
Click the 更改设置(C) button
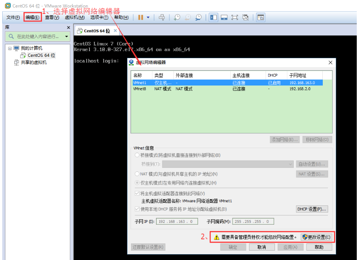point(317,237)
